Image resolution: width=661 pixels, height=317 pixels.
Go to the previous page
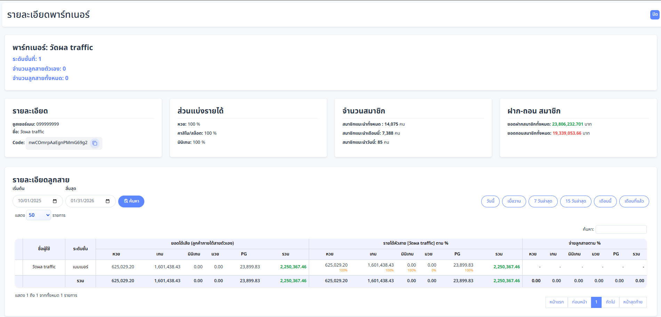579,302
